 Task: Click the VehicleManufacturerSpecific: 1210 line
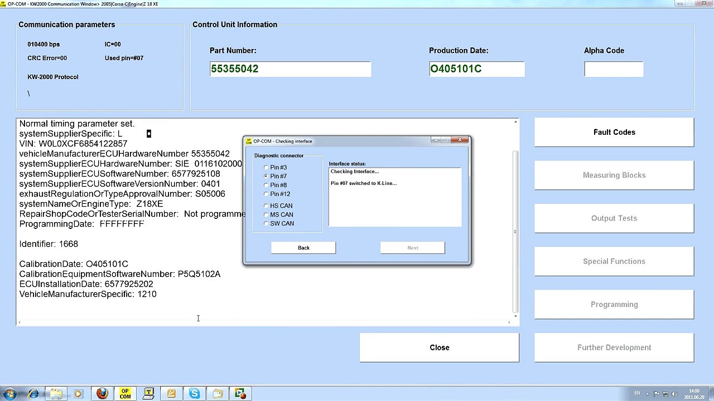[x=88, y=294]
